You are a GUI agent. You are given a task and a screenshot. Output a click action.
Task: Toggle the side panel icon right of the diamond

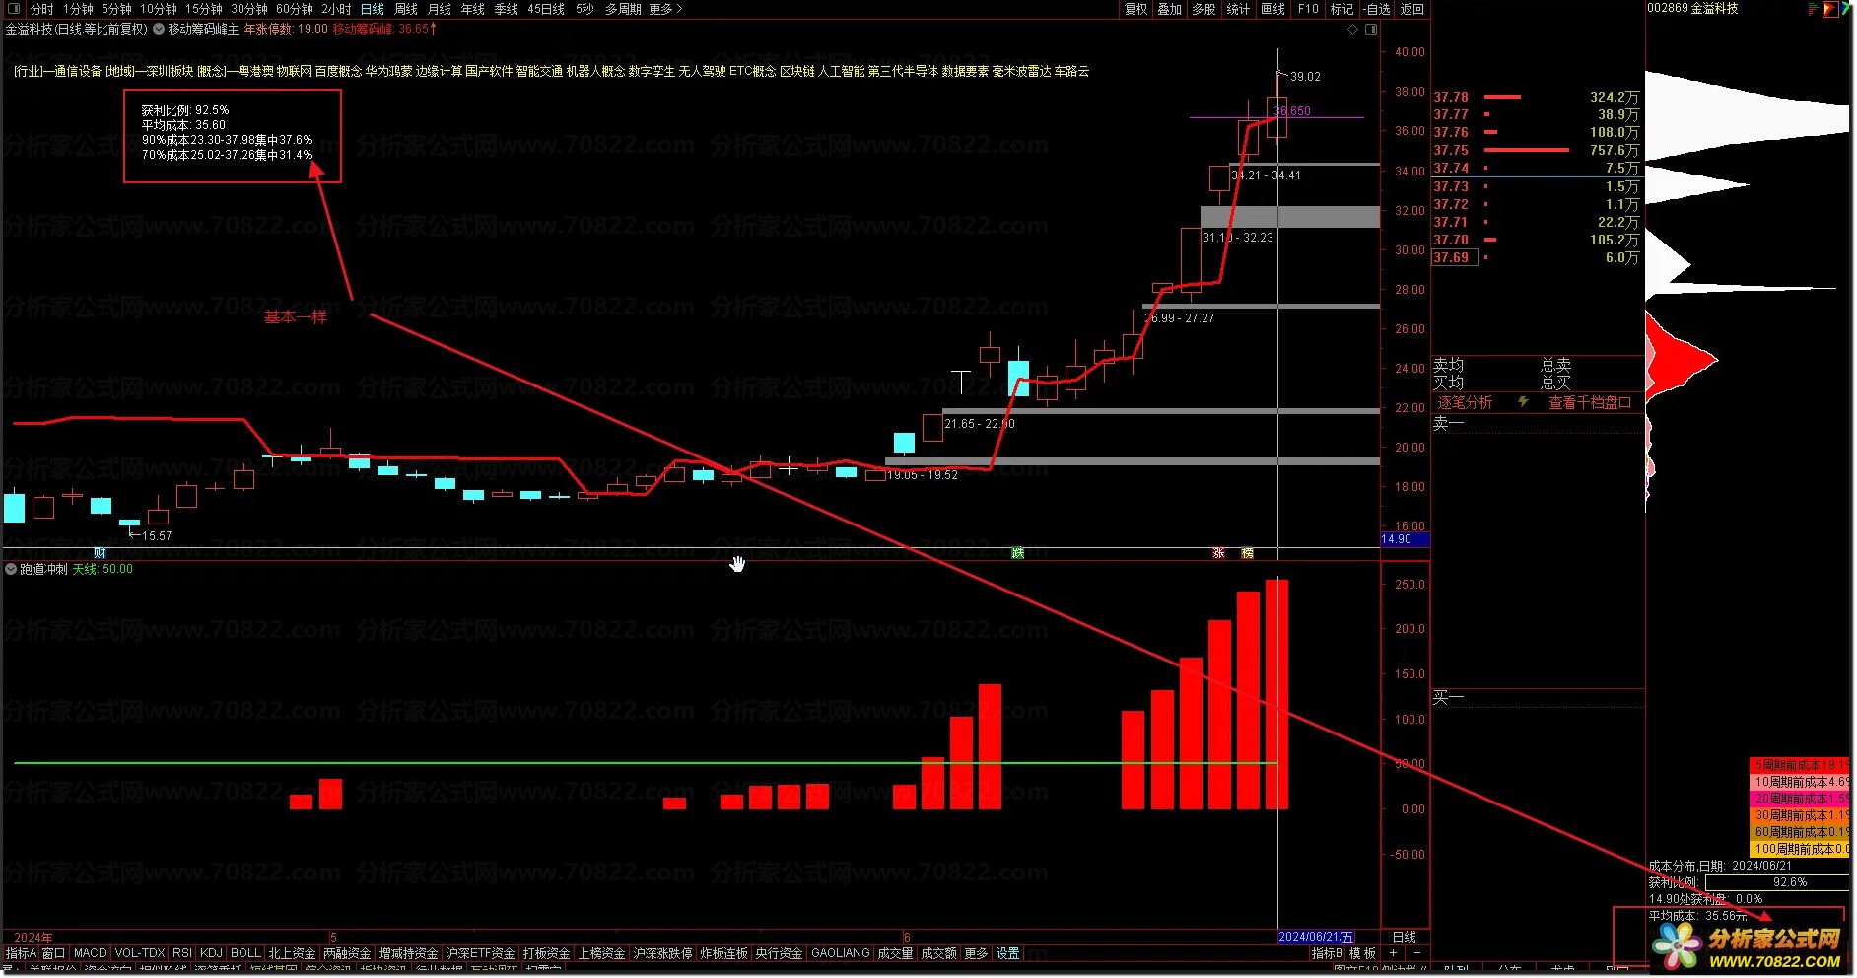(1371, 30)
